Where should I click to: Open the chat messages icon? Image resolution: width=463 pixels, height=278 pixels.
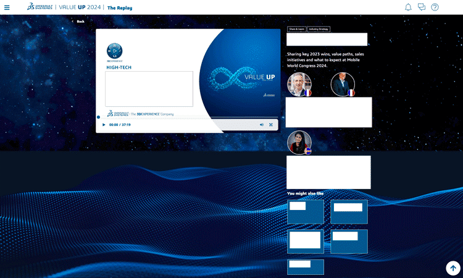click(422, 7)
